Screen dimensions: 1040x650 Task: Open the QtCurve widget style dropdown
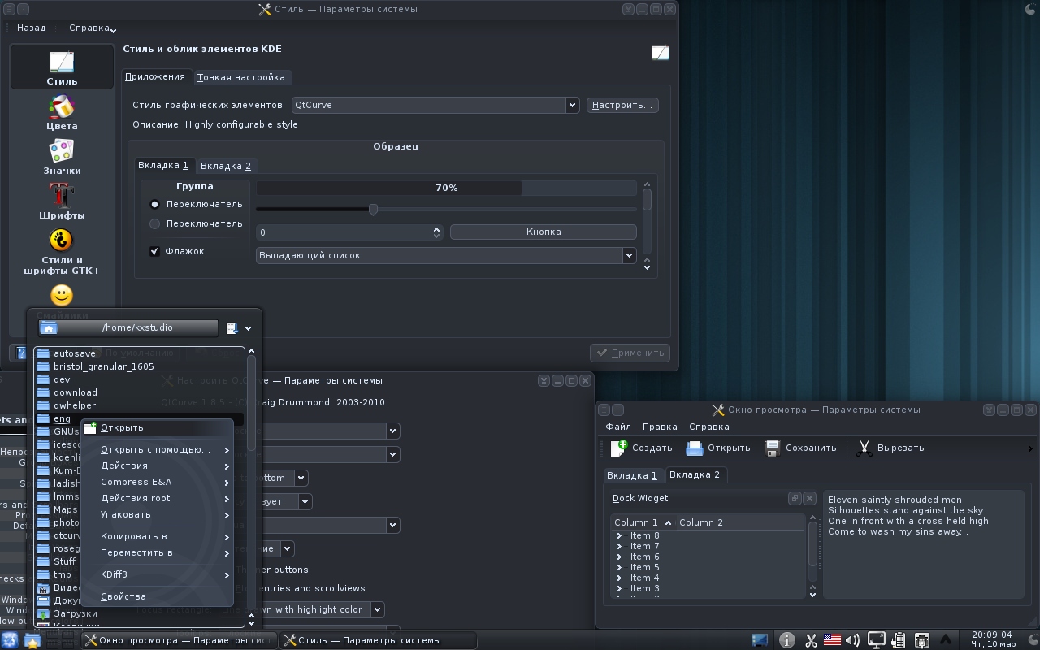coord(435,105)
